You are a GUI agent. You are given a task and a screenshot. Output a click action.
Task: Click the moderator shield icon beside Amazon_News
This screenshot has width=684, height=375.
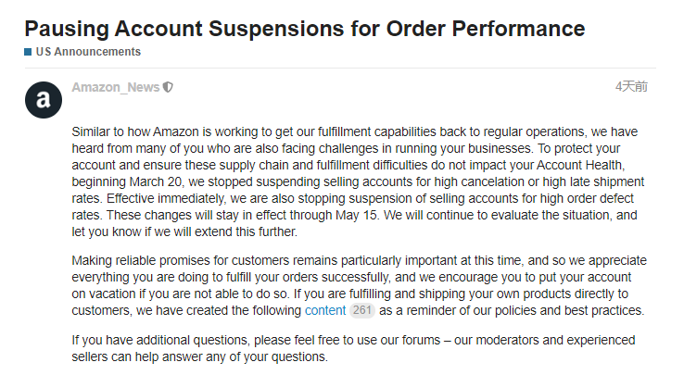168,88
